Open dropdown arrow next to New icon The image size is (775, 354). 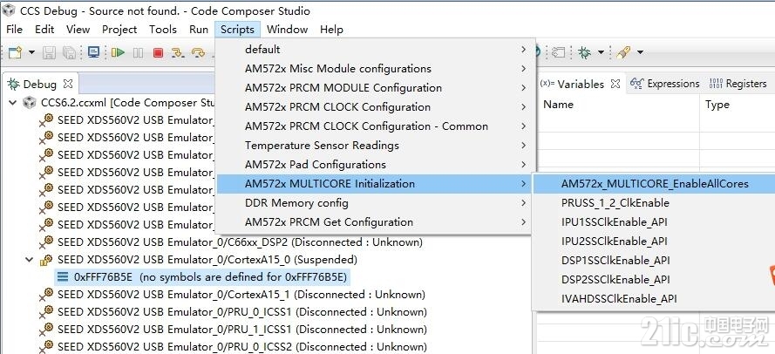pos(31,52)
